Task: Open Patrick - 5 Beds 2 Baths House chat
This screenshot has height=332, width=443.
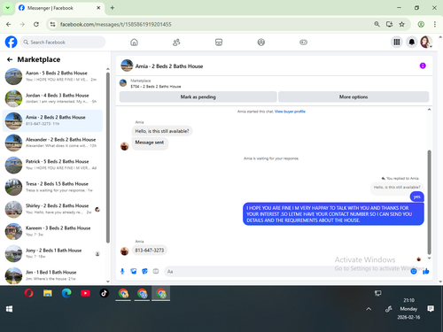Action: pyautogui.click(x=52, y=165)
